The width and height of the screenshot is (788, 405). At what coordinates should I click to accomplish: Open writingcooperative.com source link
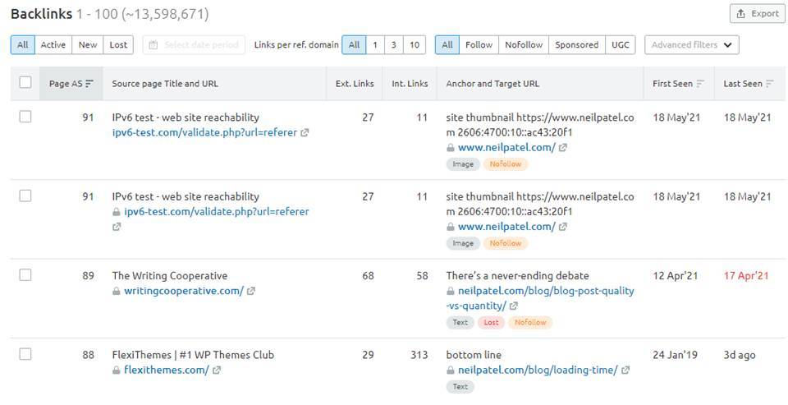[184, 291]
